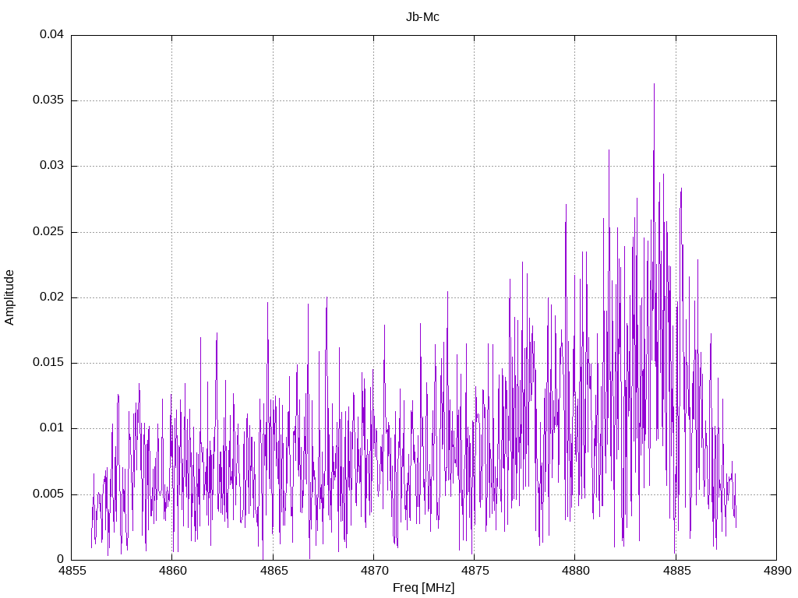Click the y-axis tick label 0.04

coord(52,34)
